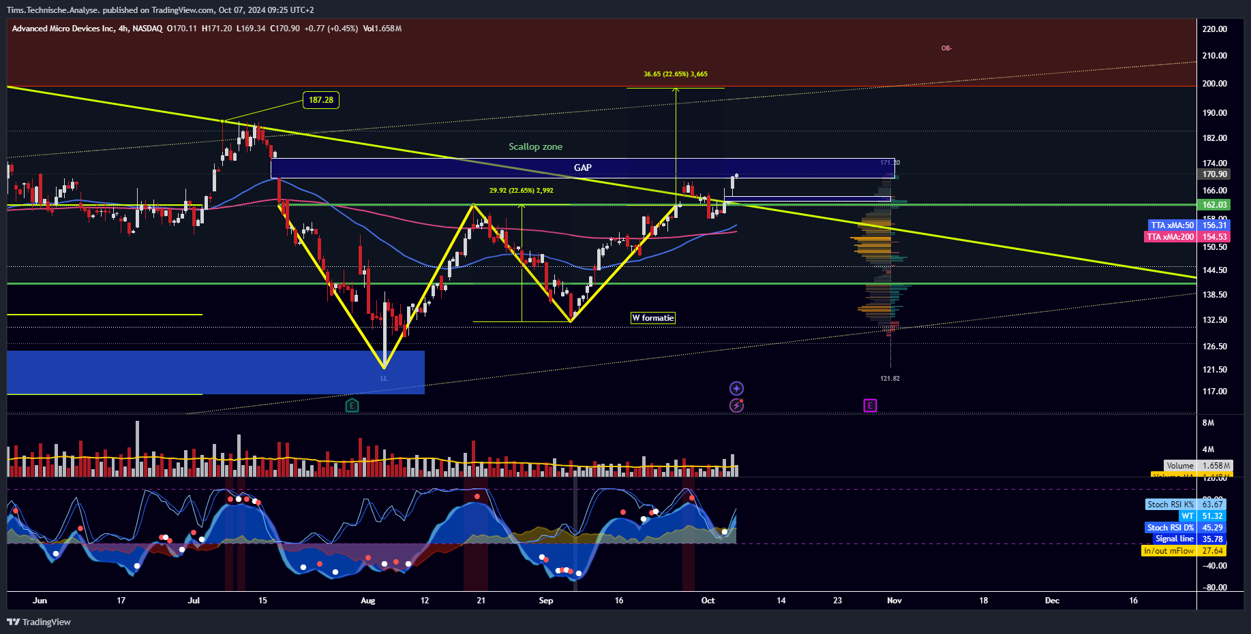Click the green earnings E marker near August
The height and width of the screenshot is (634, 1251).
pyautogui.click(x=352, y=406)
